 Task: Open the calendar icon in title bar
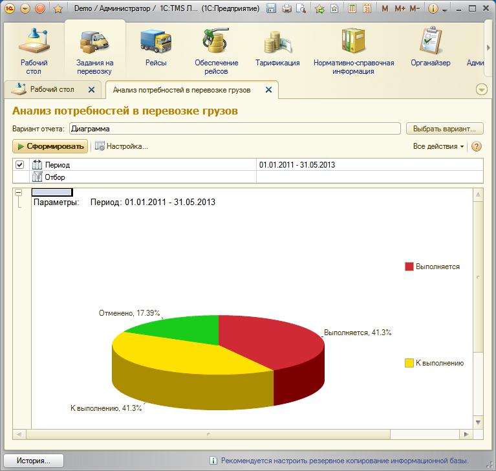pyautogui.click(x=367, y=9)
